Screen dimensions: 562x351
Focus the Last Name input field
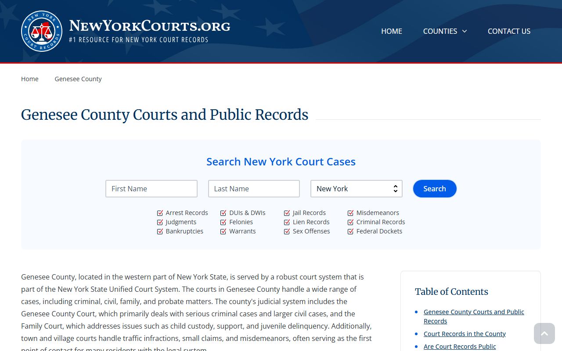pyautogui.click(x=254, y=189)
